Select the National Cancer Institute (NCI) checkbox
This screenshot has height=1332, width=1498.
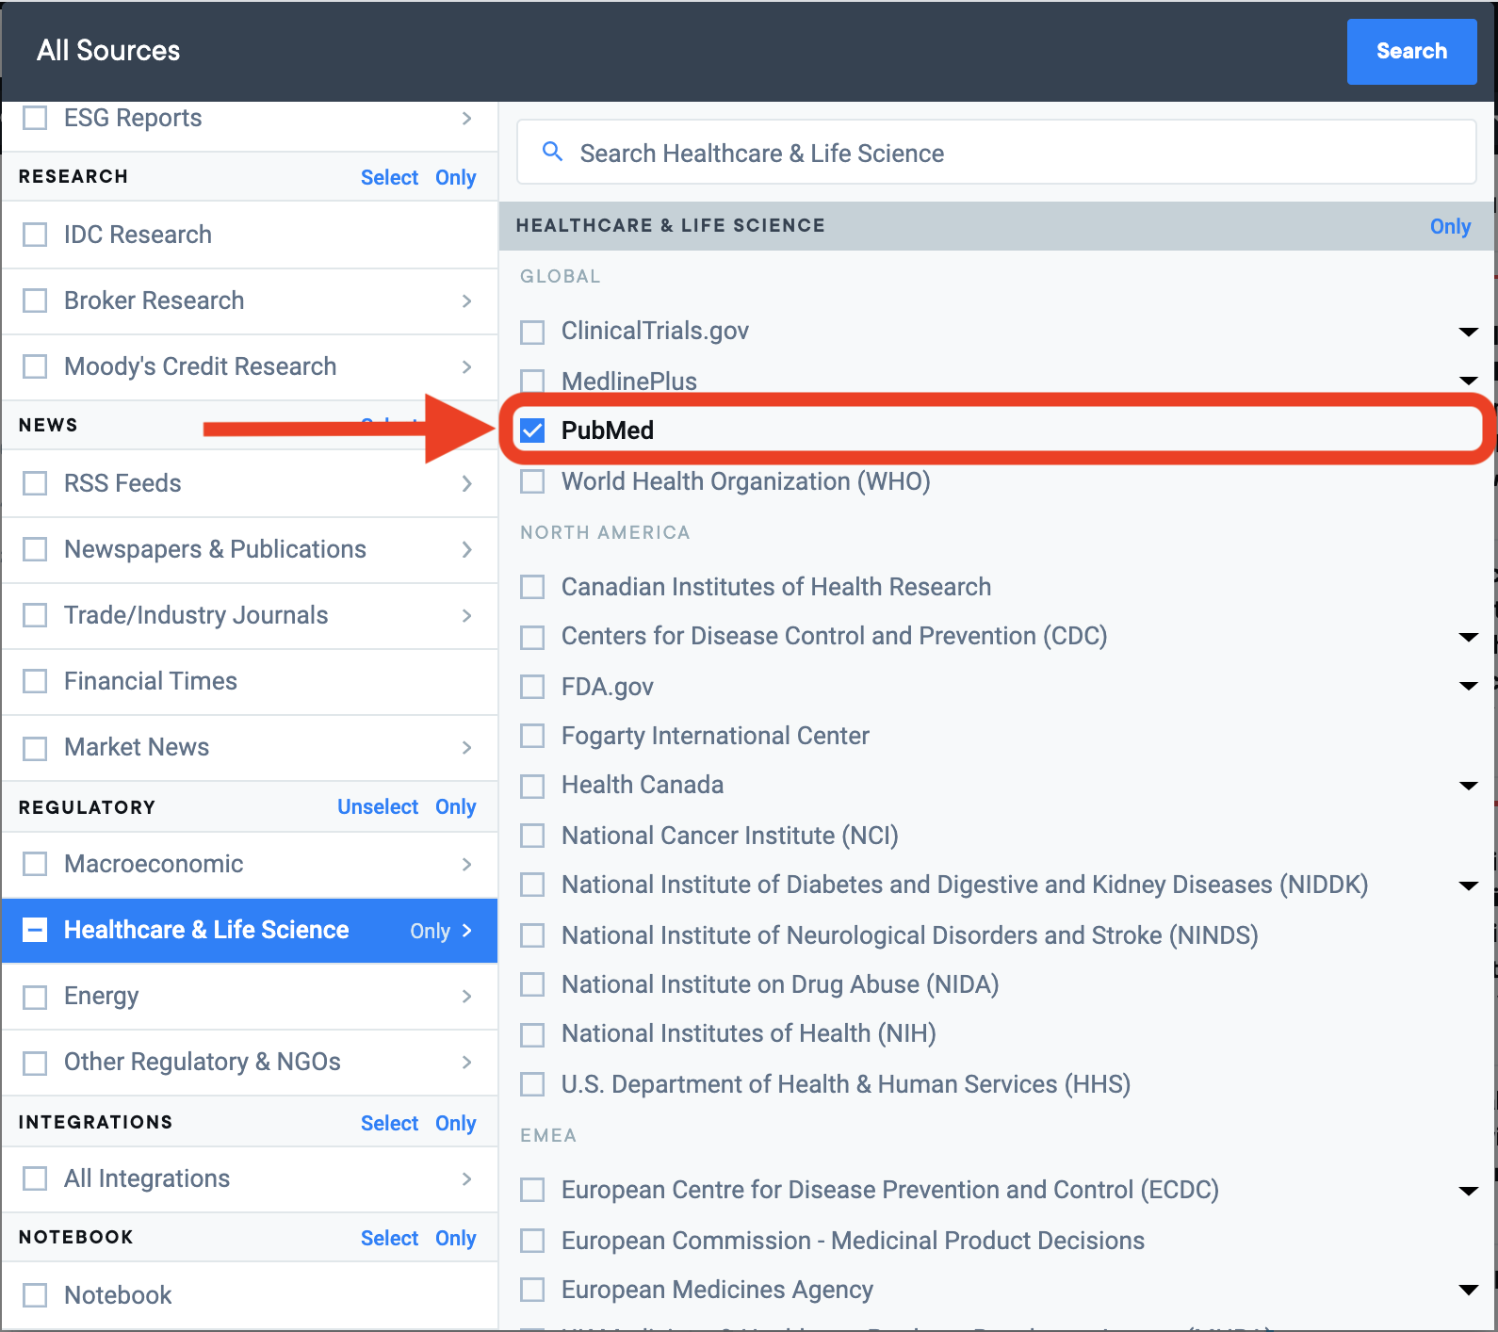coord(532,836)
